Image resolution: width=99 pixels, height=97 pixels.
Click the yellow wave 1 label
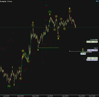[12, 67]
